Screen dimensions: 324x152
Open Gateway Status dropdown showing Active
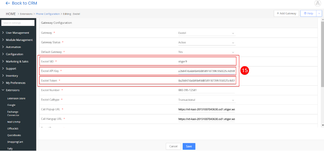click(207, 43)
